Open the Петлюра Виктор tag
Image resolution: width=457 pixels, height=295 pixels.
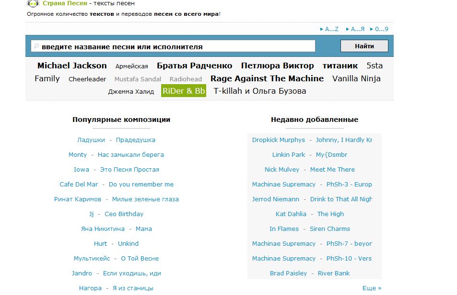[x=278, y=66]
